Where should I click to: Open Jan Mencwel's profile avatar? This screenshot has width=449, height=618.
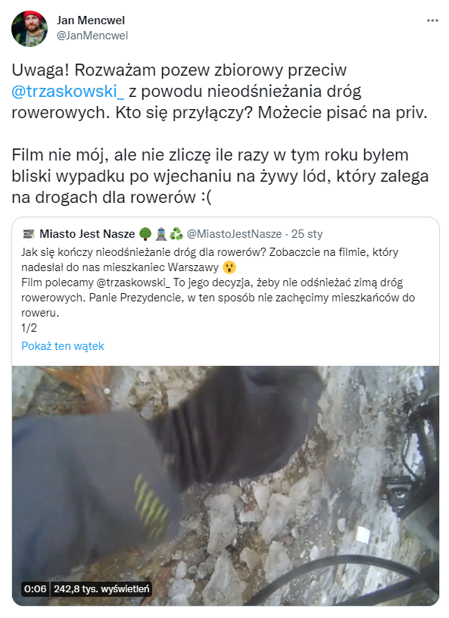pos(30,29)
